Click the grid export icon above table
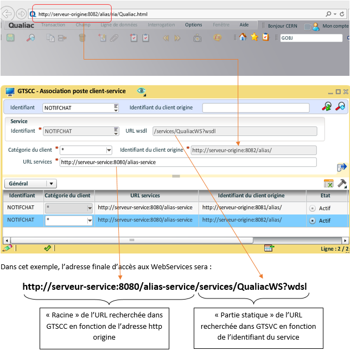Image resolution: width=350 pixels, height=351 pixels. 328,184
